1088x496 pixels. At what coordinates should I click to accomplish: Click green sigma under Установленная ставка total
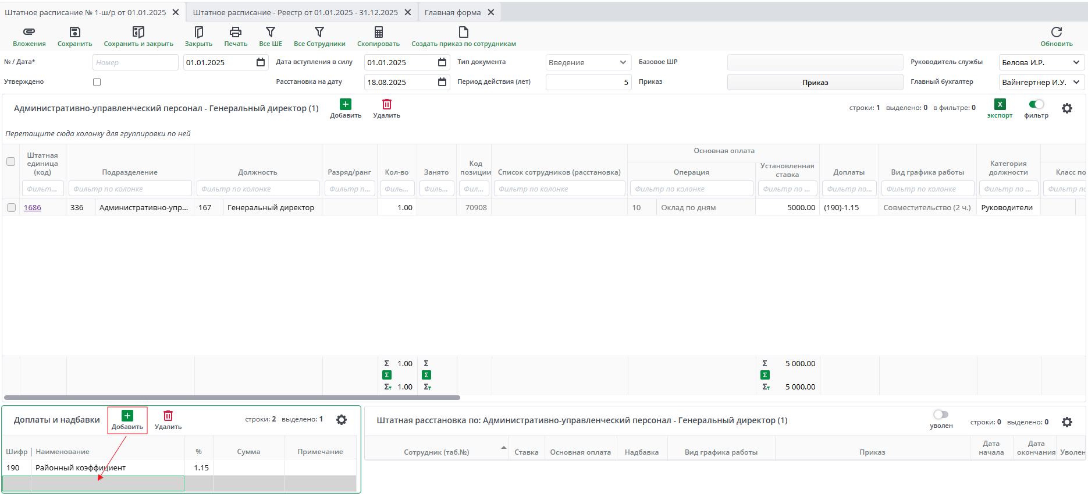coord(765,375)
